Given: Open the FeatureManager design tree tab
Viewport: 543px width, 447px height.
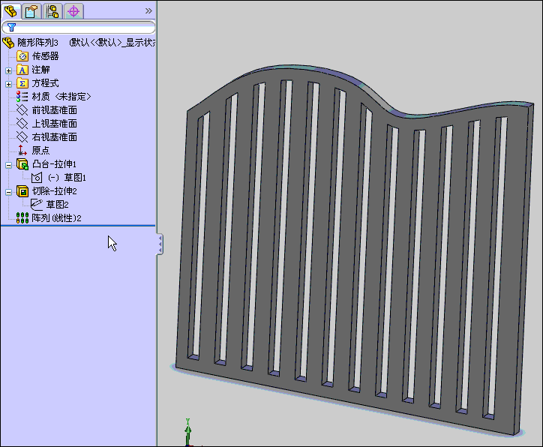Looking at the screenshot, I should click(x=11, y=11).
